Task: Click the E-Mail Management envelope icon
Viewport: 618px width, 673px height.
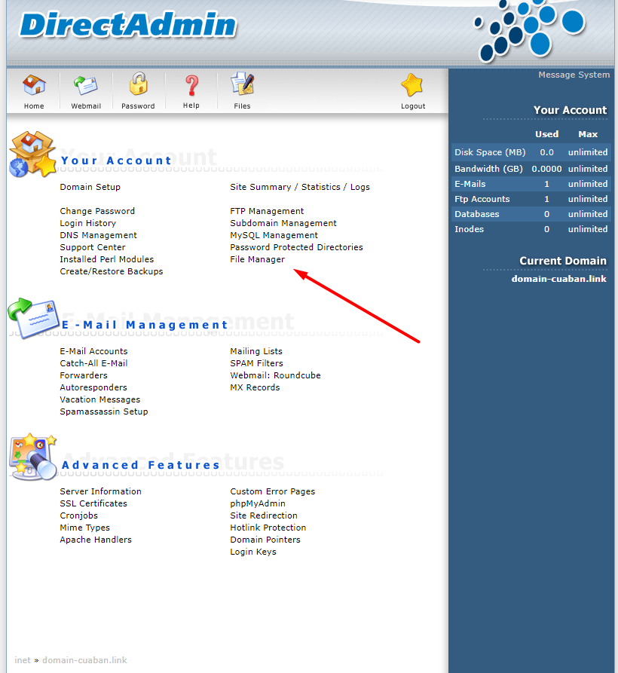Action: pyautogui.click(x=33, y=319)
